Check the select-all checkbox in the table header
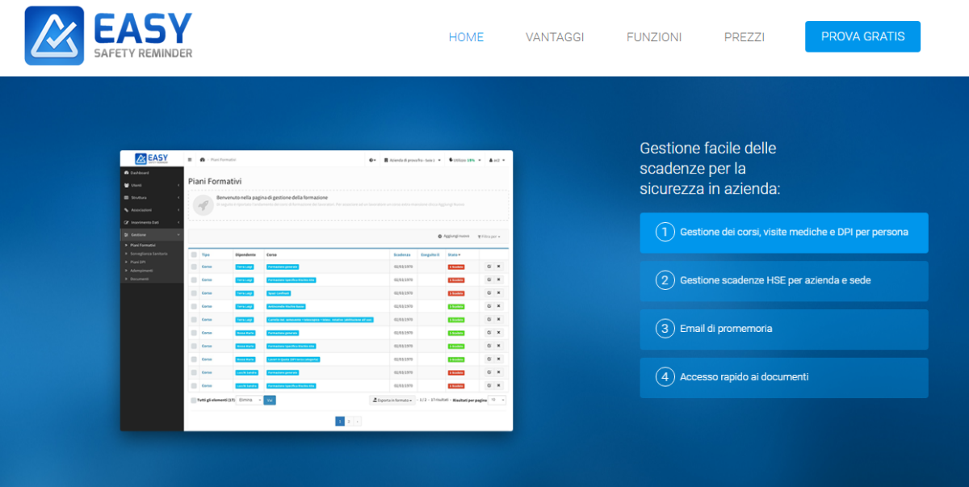 [x=194, y=254]
